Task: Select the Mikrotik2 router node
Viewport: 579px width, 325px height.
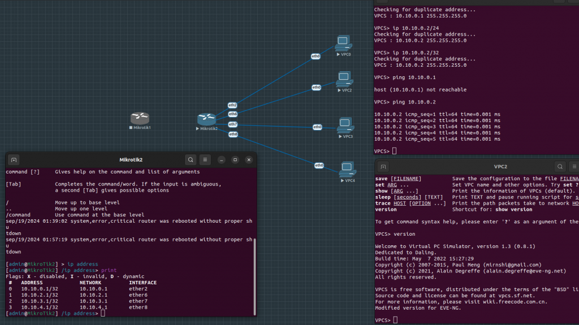Action: coord(206,119)
